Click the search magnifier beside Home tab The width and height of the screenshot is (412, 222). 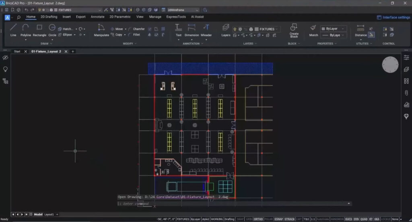click(19, 17)
